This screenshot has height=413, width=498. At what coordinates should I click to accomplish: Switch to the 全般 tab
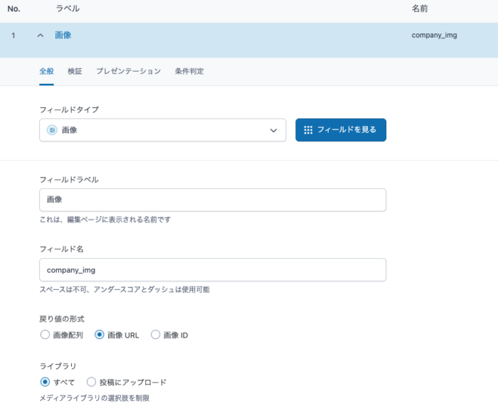[47, 71]
